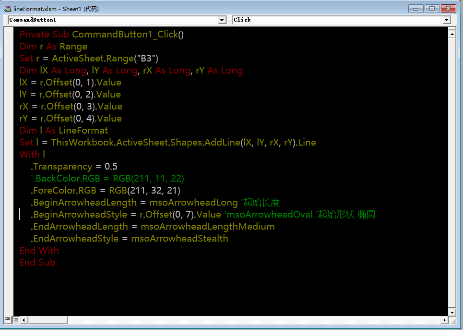
Task: Click the comment '起始长度
Action: 261,203
